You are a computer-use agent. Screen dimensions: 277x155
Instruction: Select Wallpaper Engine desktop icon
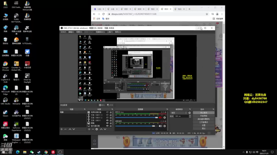(16, 139)
